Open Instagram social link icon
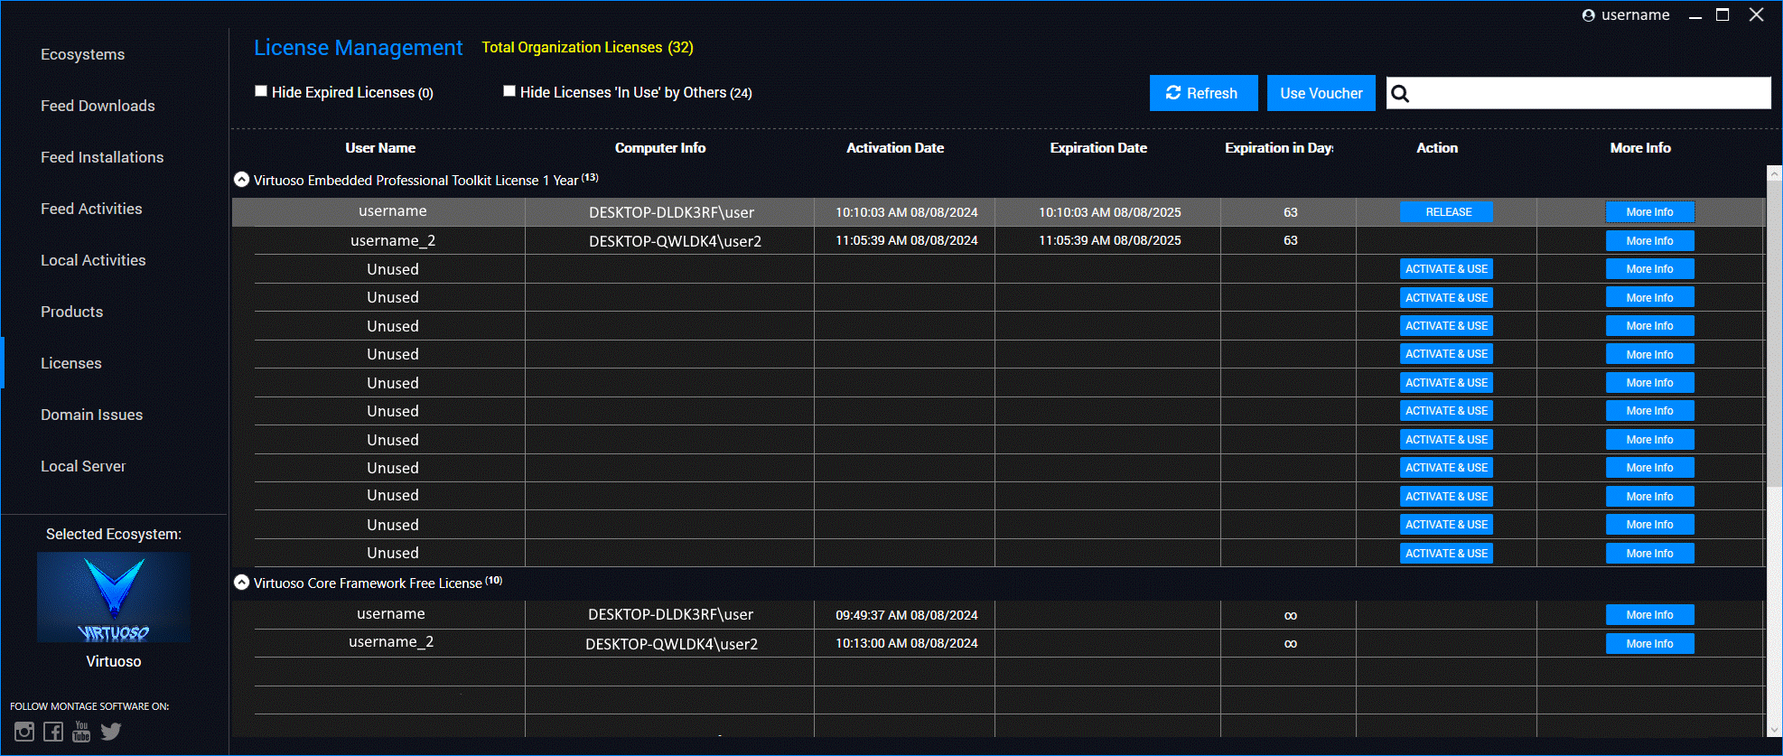1783x756 pixels. tap(24, 732)
